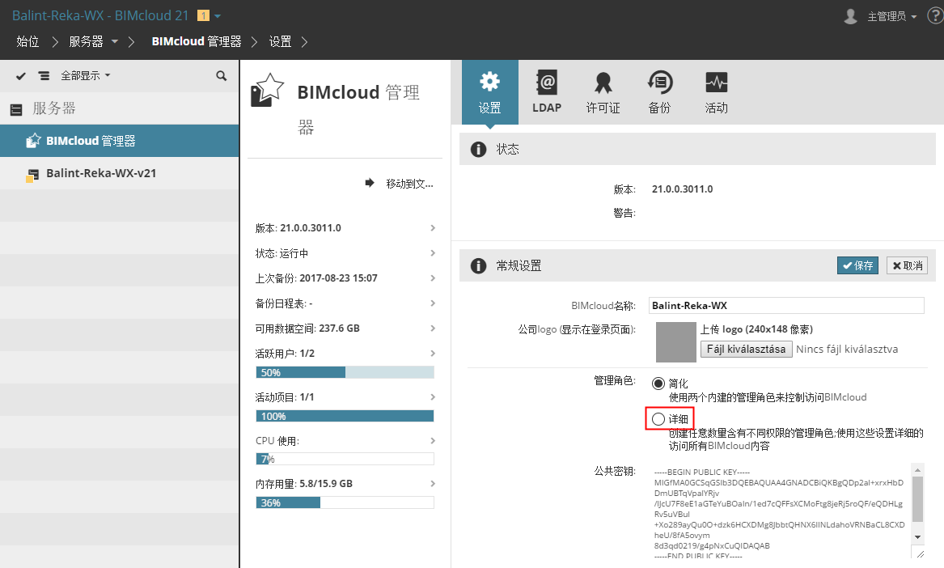Click the Balint-Reka-WX-v21 server icon

[x=32, y=176]
